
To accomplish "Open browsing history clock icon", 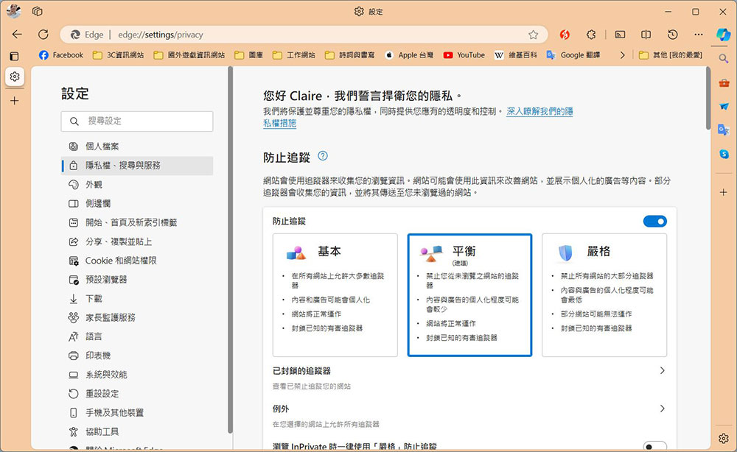I will click(673, 35).
